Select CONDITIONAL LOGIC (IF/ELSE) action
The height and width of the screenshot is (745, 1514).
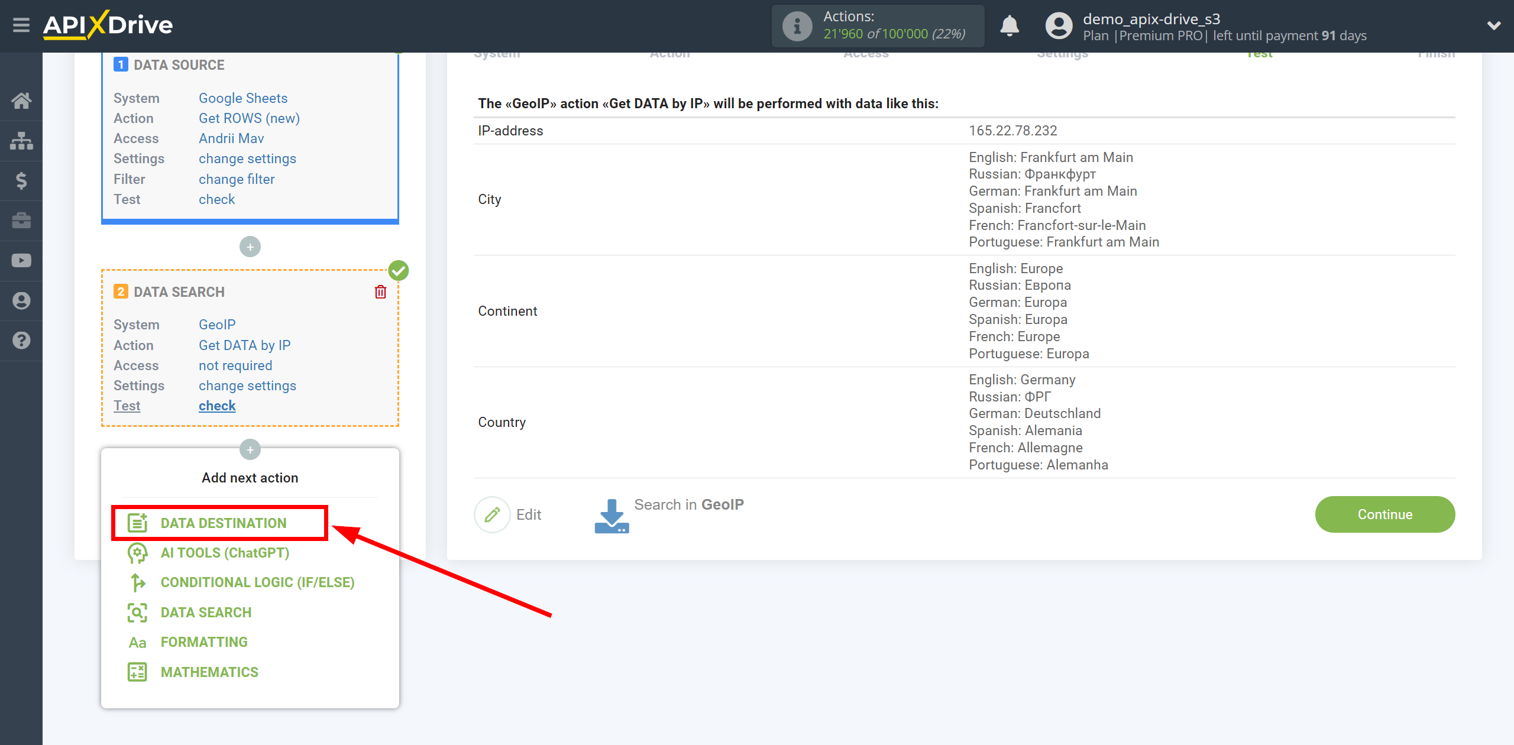click(258, 582)
